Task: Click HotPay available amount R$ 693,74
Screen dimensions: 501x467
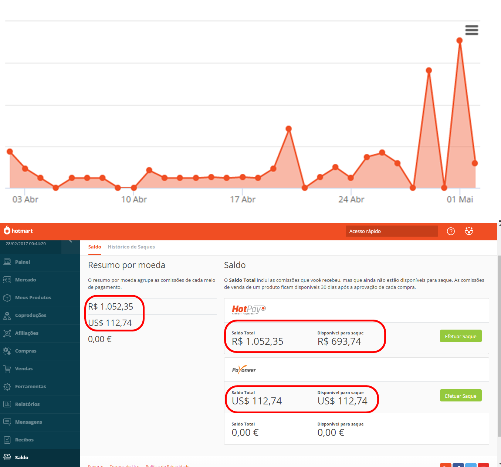Action: pos(339,341)
